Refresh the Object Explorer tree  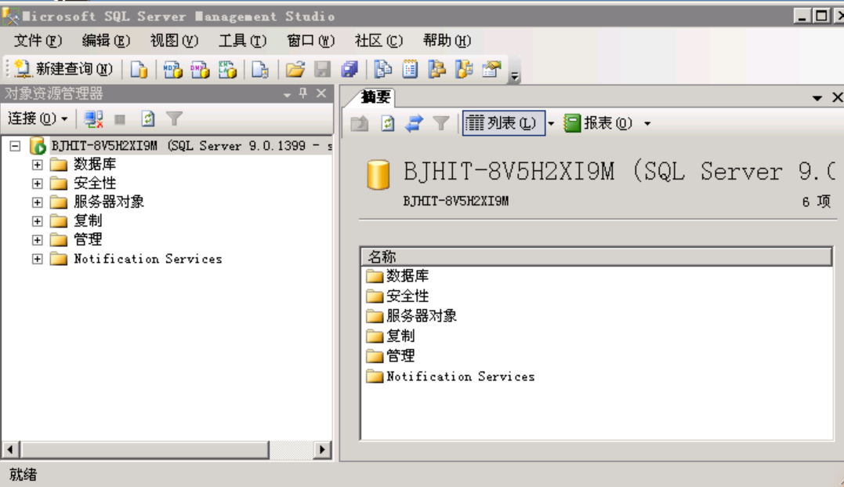(147, 119)
